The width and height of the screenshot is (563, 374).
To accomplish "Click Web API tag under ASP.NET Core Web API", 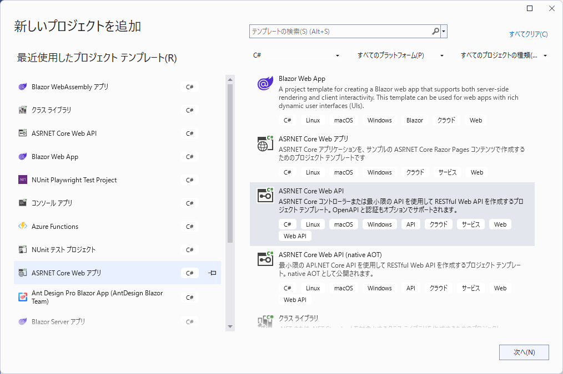I will 295,236.
